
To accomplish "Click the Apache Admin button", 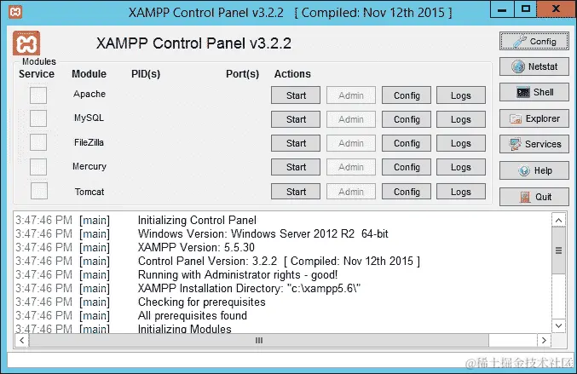I will [351, 95].
